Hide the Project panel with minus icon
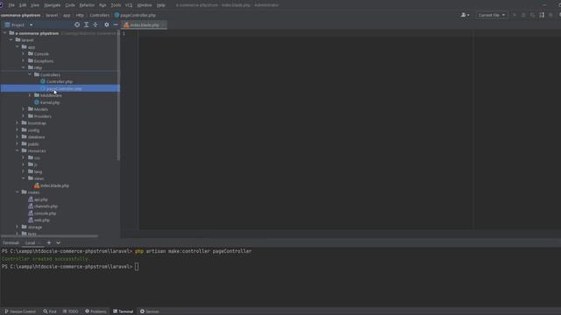 (116, 24)
